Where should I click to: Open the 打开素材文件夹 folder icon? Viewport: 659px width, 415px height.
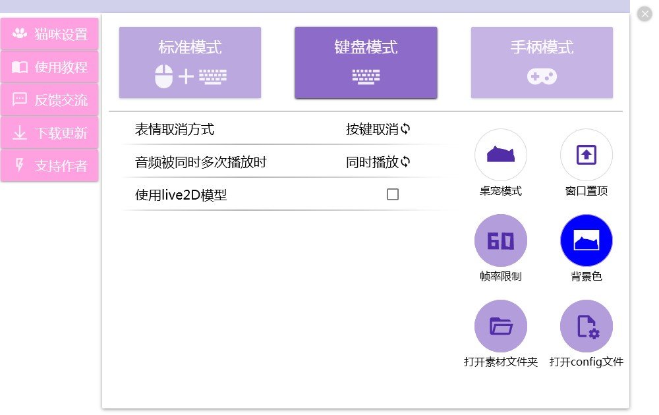[501, 325]
